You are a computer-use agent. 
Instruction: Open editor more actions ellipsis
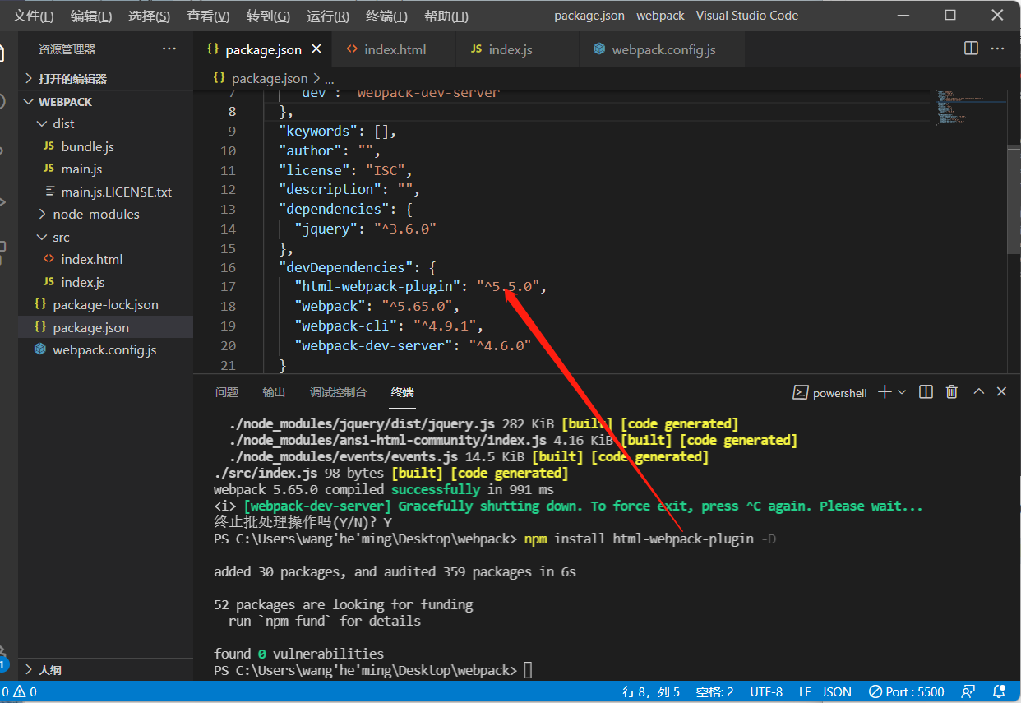[998, 49]
